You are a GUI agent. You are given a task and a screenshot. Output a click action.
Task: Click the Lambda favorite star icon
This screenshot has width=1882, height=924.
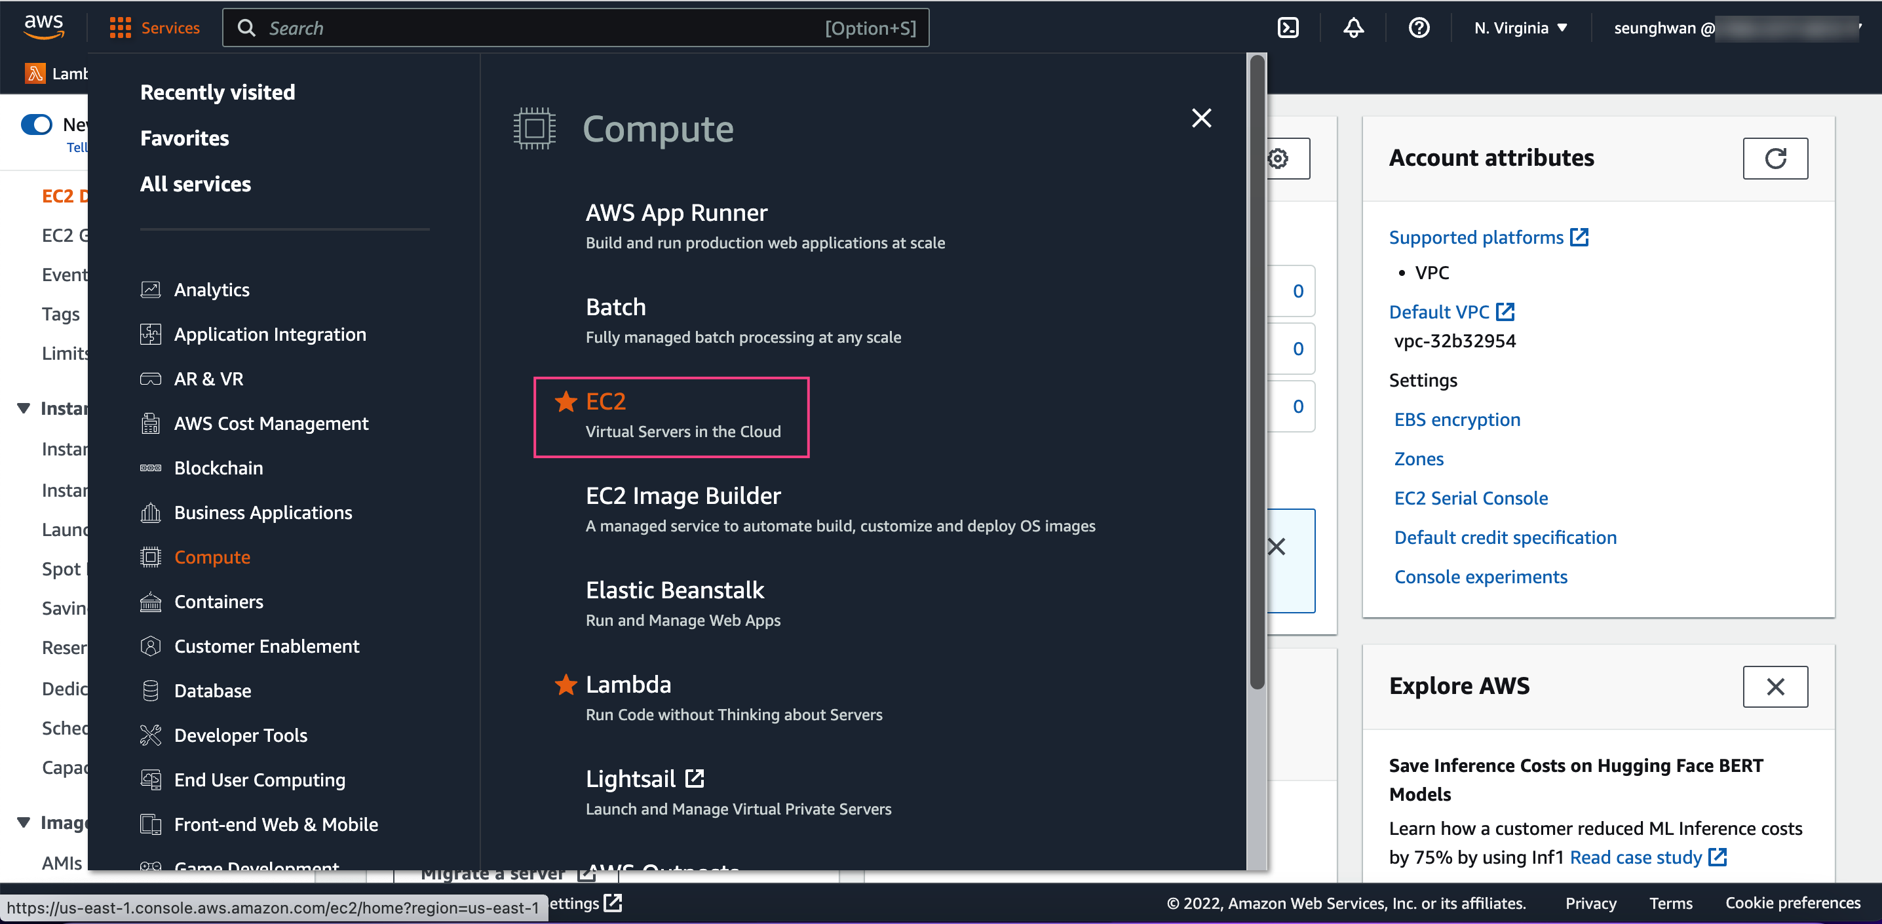(x=566, y=684)
